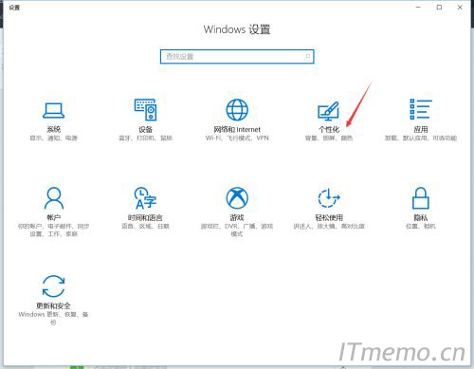This screenshot has width=474, height=369.
Task: Click the 游戏 label text
Action: (237, 217)
